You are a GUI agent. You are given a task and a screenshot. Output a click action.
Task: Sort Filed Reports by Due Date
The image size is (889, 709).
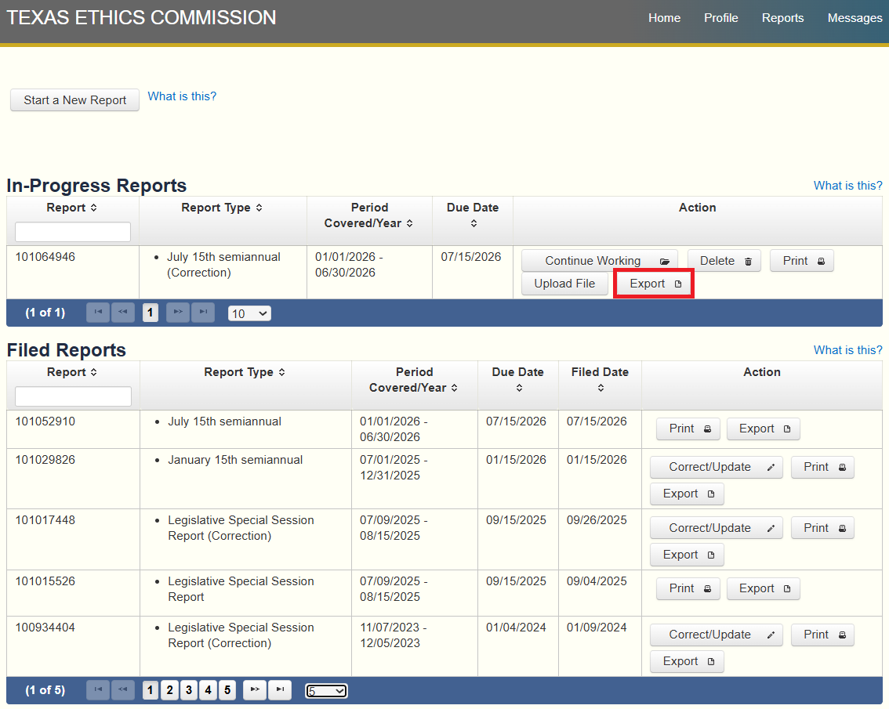519,389
